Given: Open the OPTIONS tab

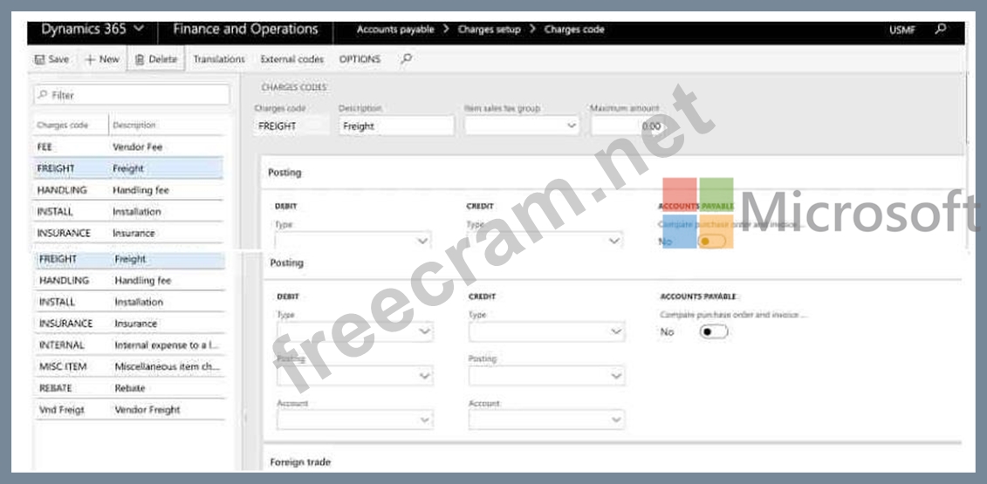Looking at the screenshot, I should (360, 59).
